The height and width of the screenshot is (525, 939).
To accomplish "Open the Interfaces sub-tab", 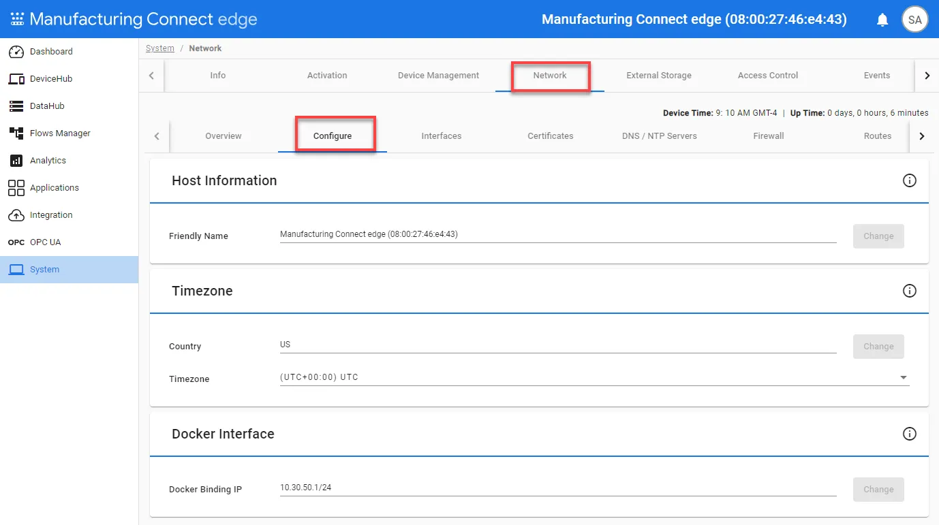I will point(442,136).
